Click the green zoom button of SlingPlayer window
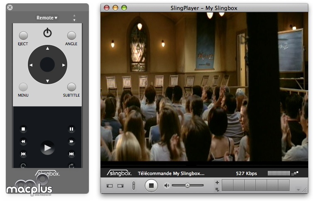The width and height of the screenshot is (314, 202). tap(124, 8)
